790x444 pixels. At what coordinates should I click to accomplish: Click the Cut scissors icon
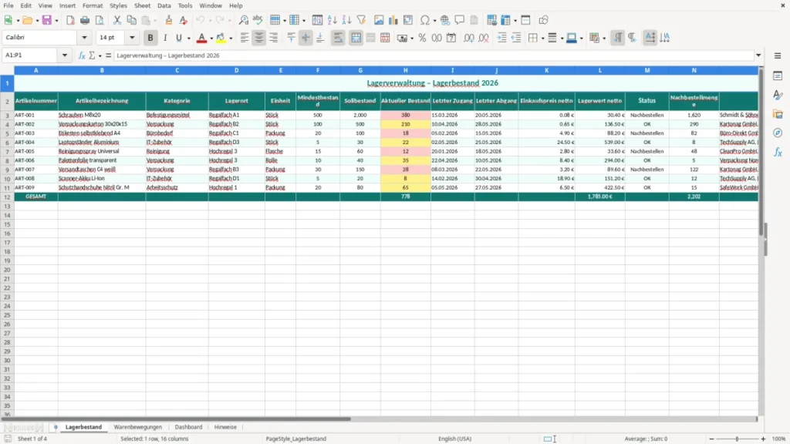tap(117, 20)
